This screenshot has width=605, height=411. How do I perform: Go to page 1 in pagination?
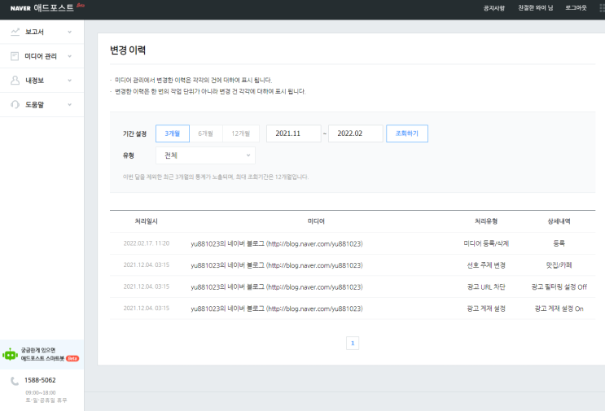click(x=353, y=343)
